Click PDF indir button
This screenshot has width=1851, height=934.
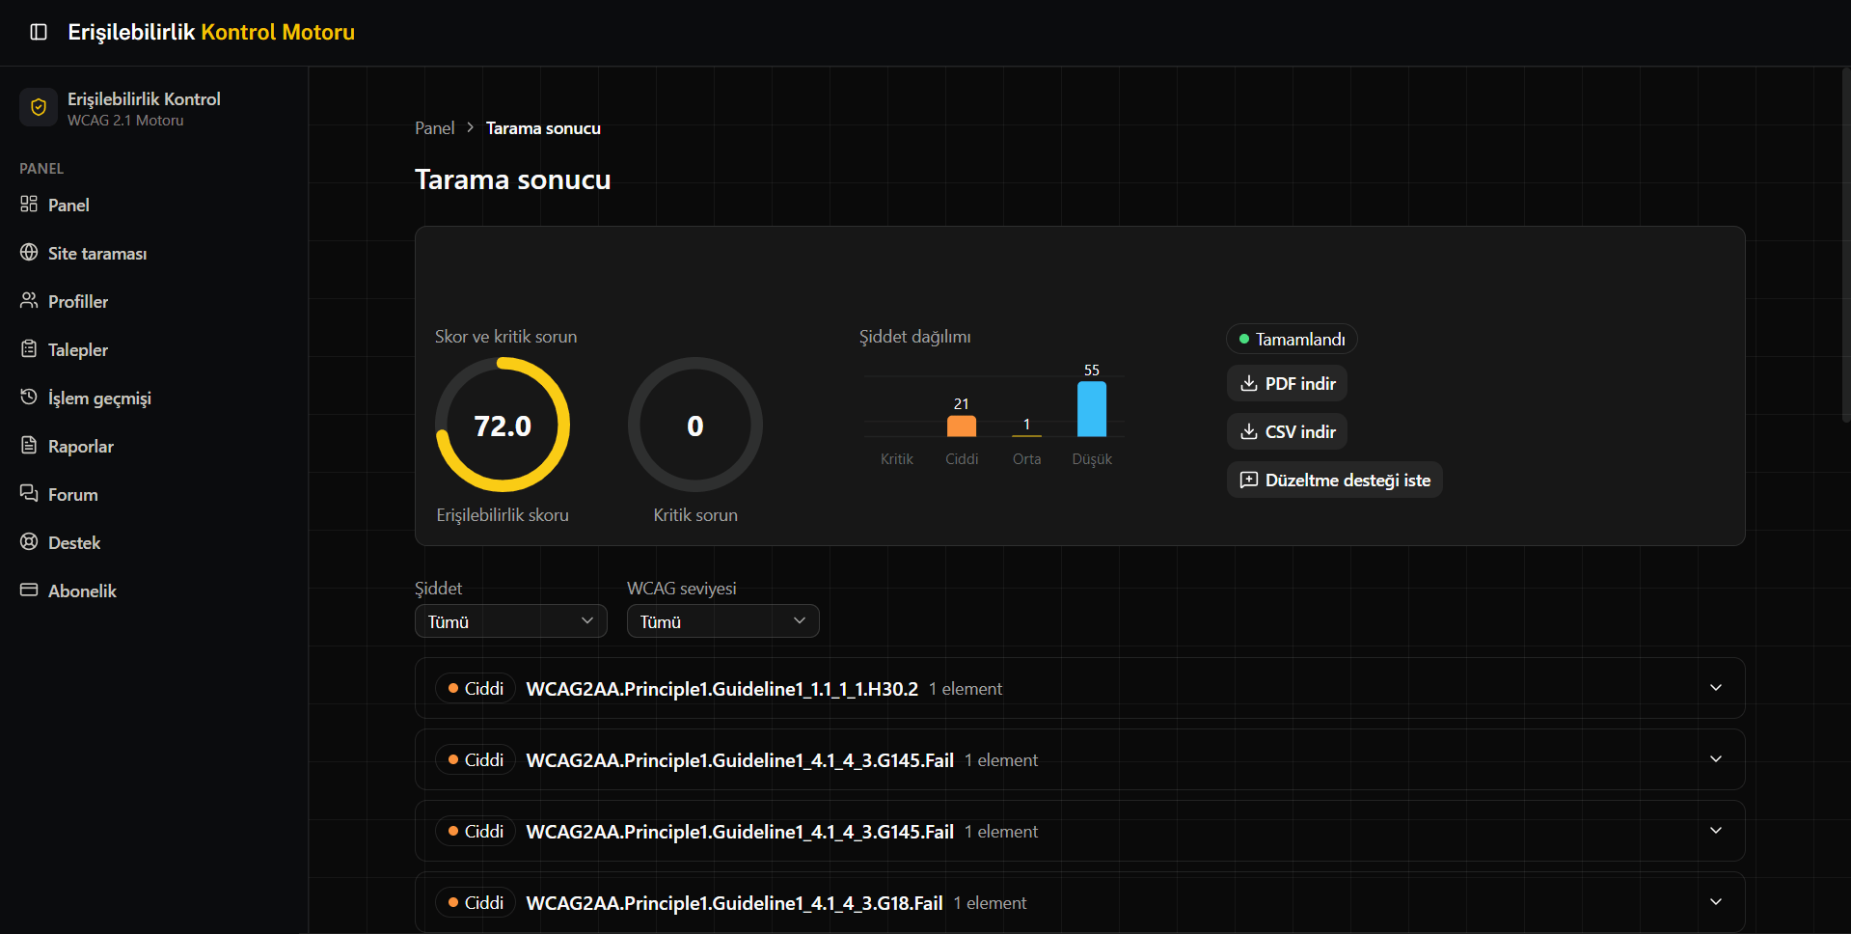[1287, 384]
